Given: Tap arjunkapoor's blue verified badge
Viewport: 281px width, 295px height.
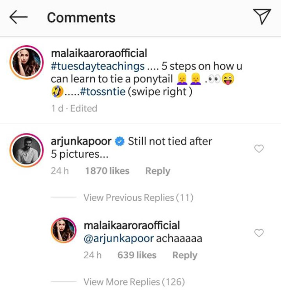Looking at the screenshot, I should click(120, 141).
